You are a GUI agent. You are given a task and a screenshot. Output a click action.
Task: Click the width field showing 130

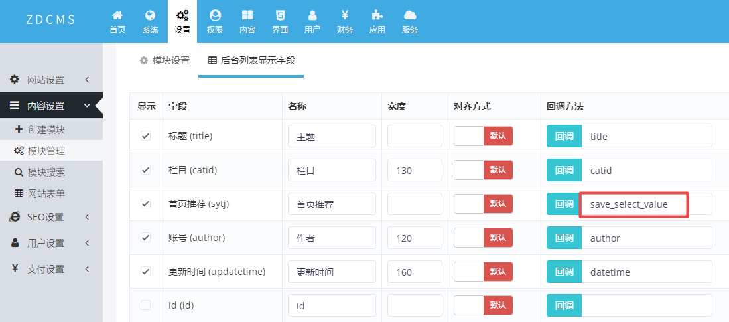415,171
